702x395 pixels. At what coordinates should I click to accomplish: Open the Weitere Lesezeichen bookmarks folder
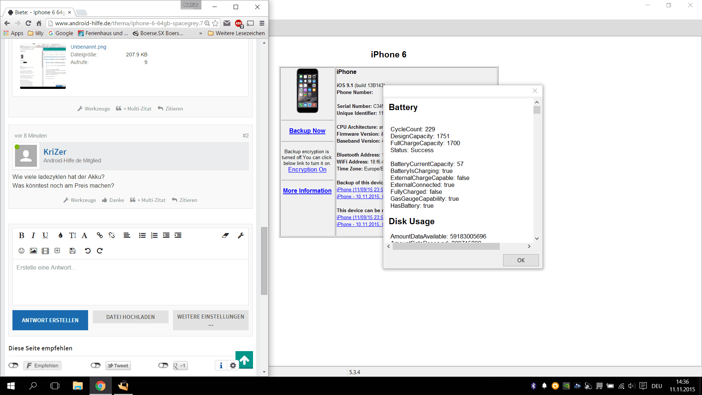click(x=236, y=33)
